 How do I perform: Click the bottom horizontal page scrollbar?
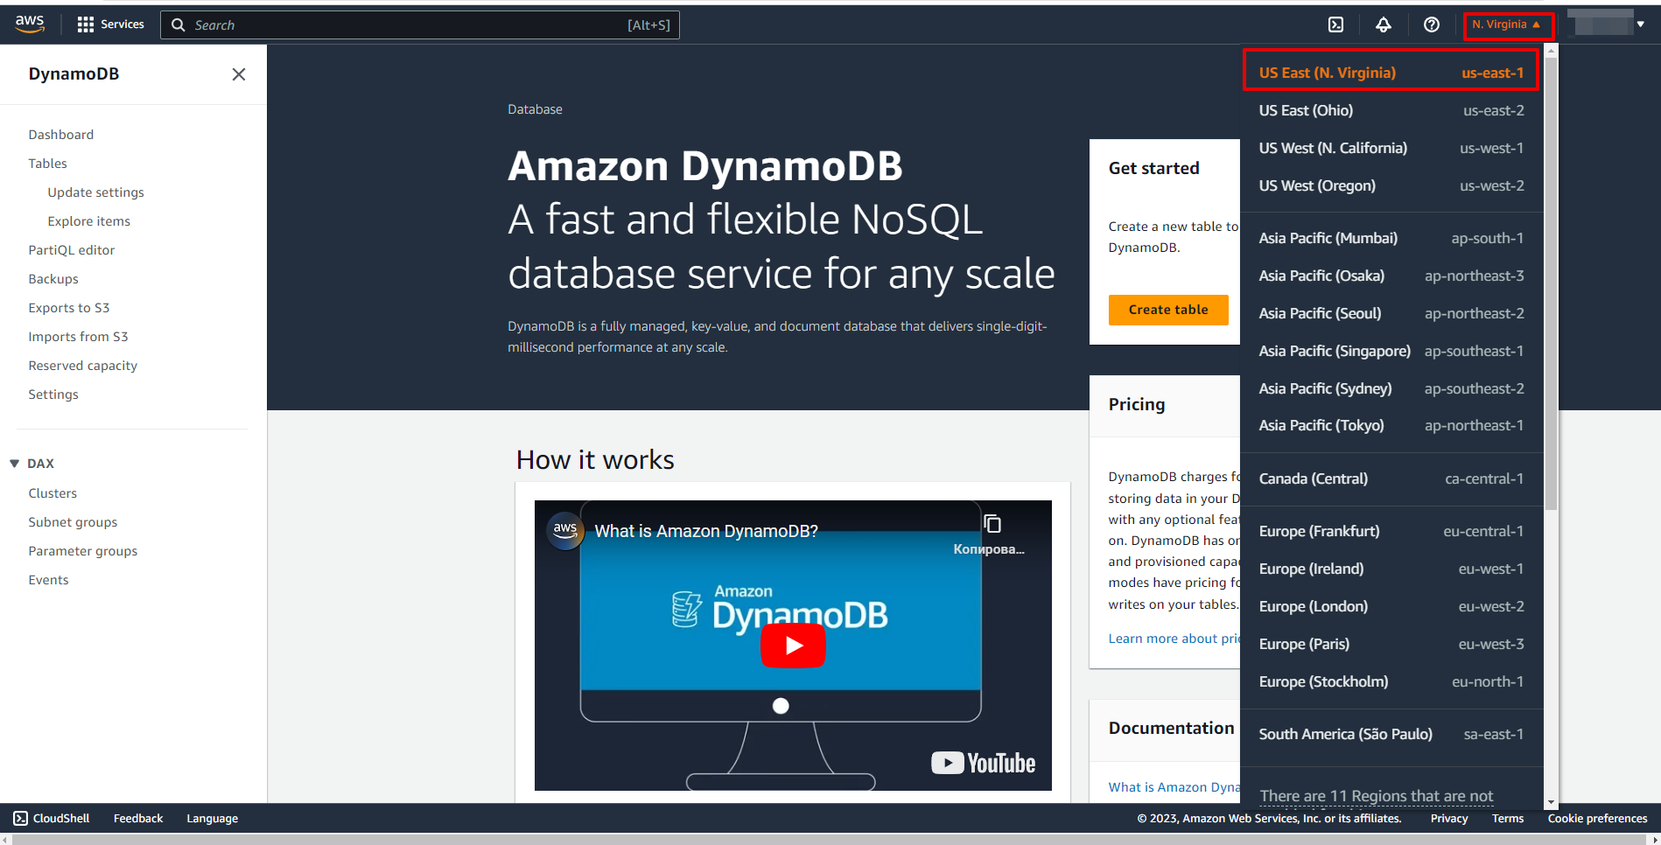pyautogui.click(x=830, y=839)
